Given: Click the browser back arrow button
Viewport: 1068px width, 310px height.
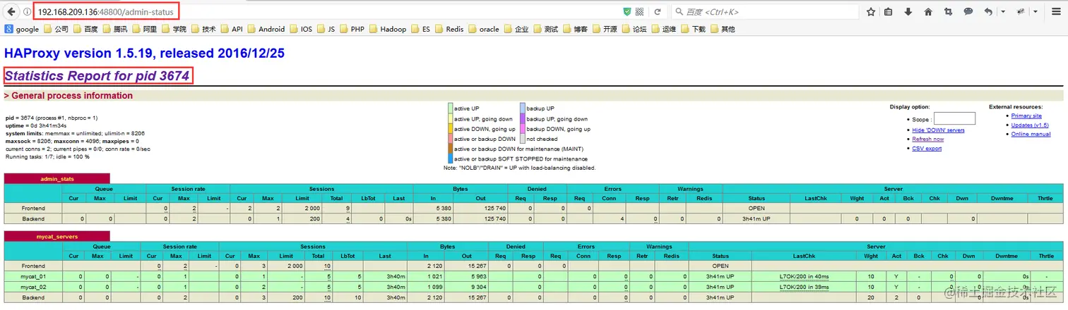Looking at the screenshot, I should pyautogui.click(x=11, y=12).
